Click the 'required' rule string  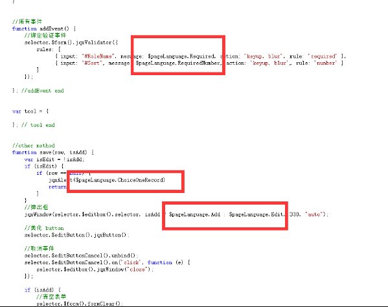click(x=323, y=56)
